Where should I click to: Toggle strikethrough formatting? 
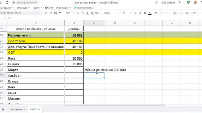coord(145,13)
